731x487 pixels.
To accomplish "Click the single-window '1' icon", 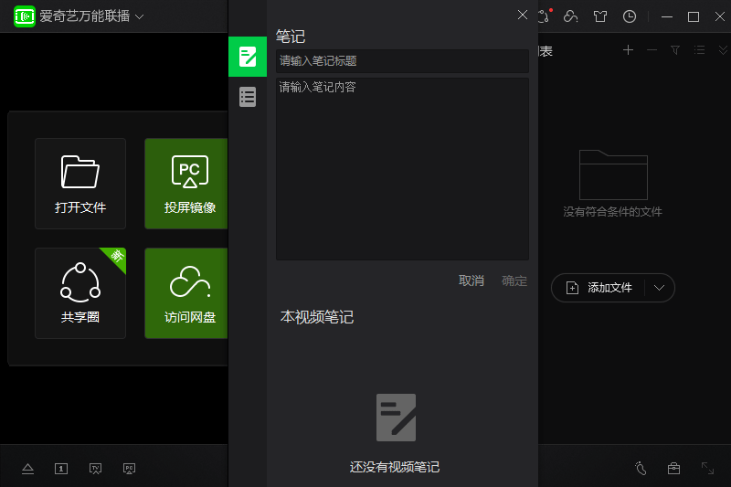I will pos(61,469).
